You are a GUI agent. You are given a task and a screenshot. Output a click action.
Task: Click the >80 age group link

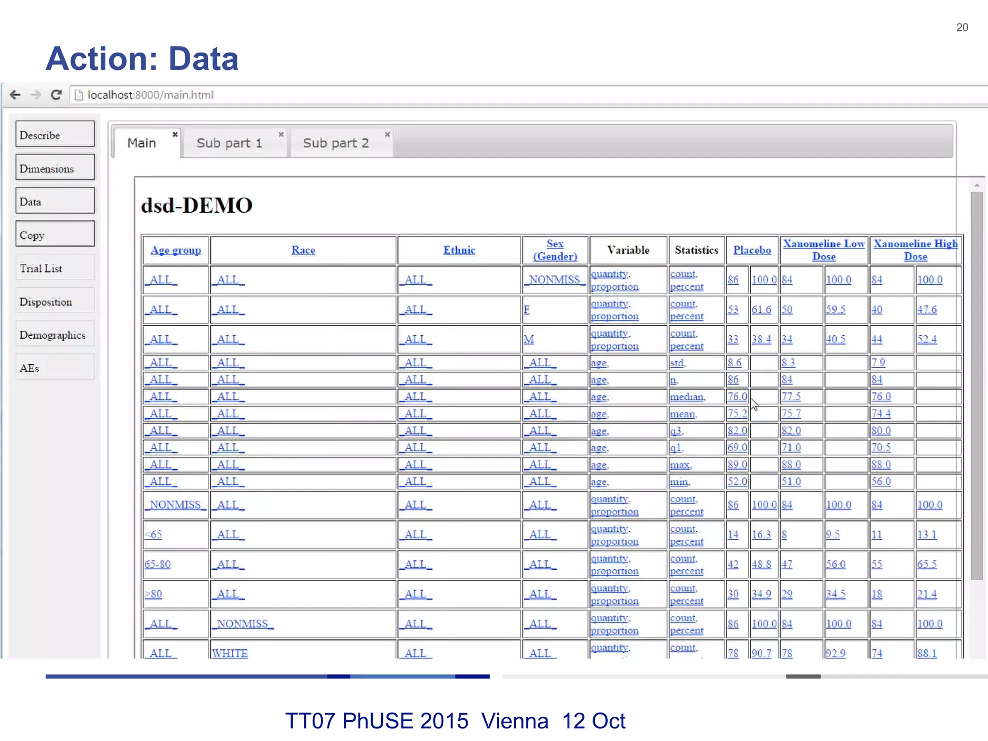(153, 594)
